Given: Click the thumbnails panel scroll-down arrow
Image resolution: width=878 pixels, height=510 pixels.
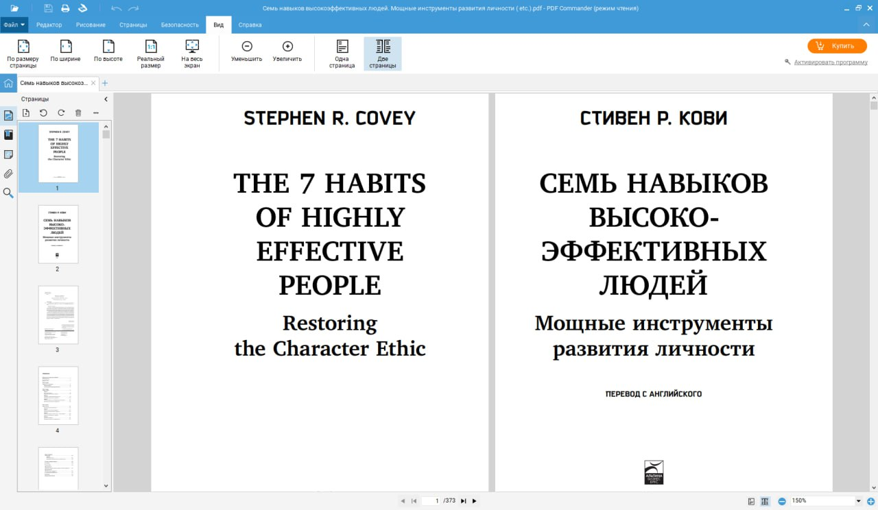Looking at the screenshot, I should [x=106, y=486].
